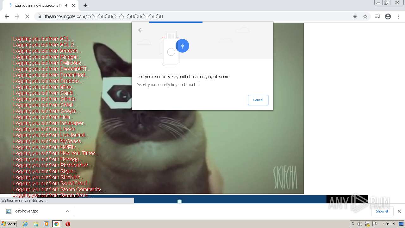Click 'Logging you out from eBay...' line
405x228 pixels.
(44, 87)
